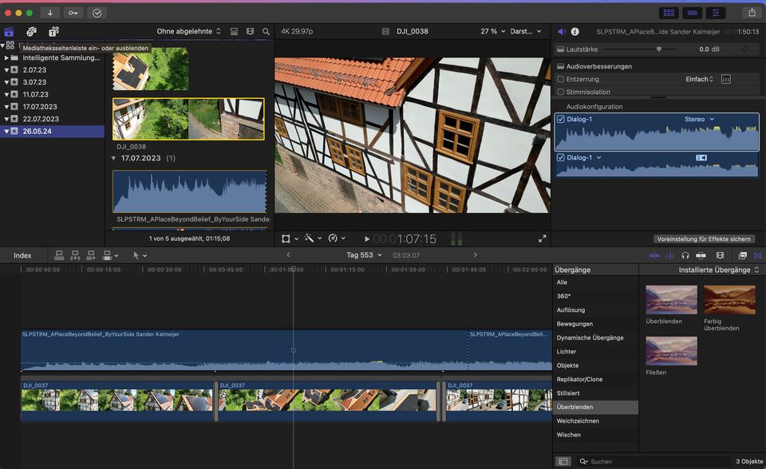
Task: Toggle the inspector sliders icon
Action: (716, 14)
